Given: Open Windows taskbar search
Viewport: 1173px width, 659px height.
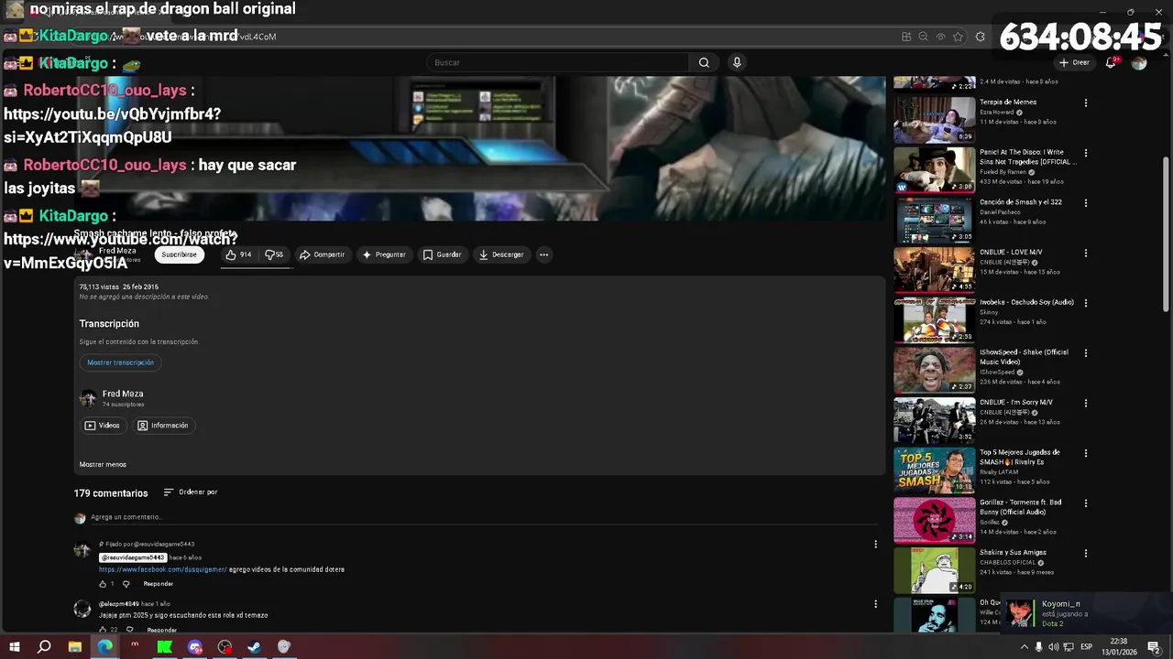Looking at the screenshot, I should click(44, 647).
